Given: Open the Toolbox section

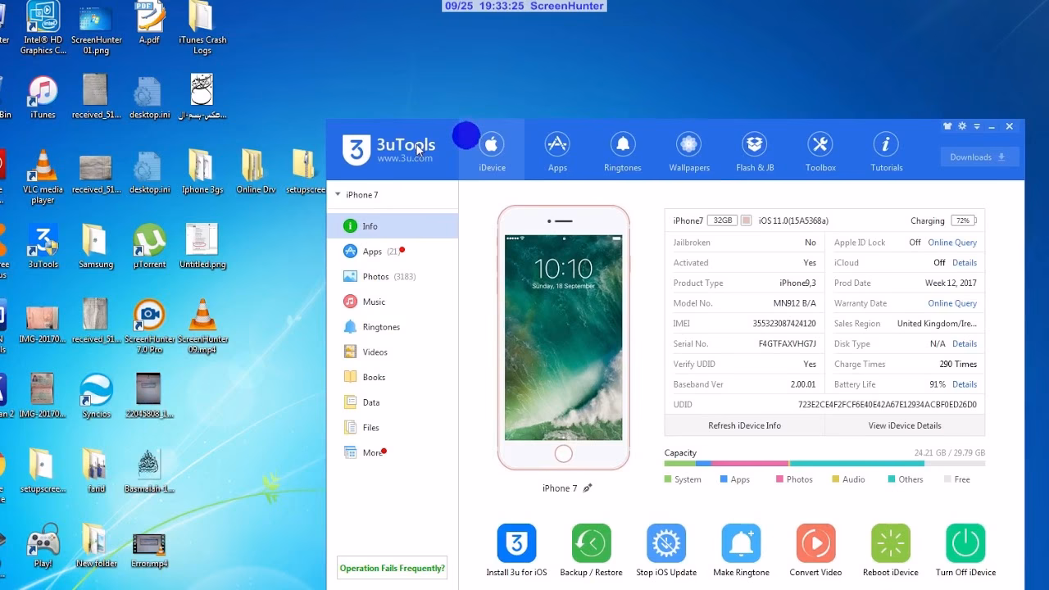Looking at the screenshot, I should point(820,152).
